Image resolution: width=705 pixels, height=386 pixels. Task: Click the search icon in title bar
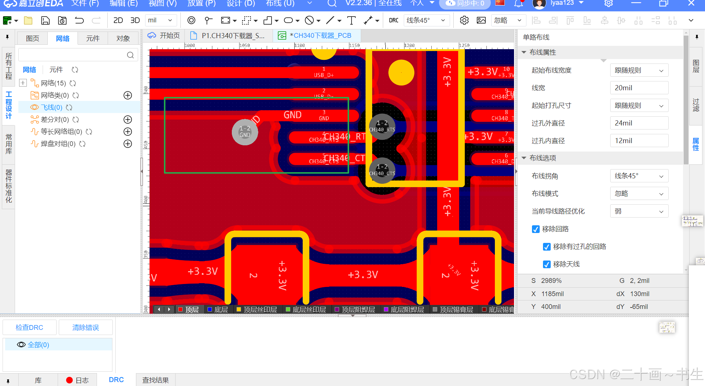(x=332, y=3)
